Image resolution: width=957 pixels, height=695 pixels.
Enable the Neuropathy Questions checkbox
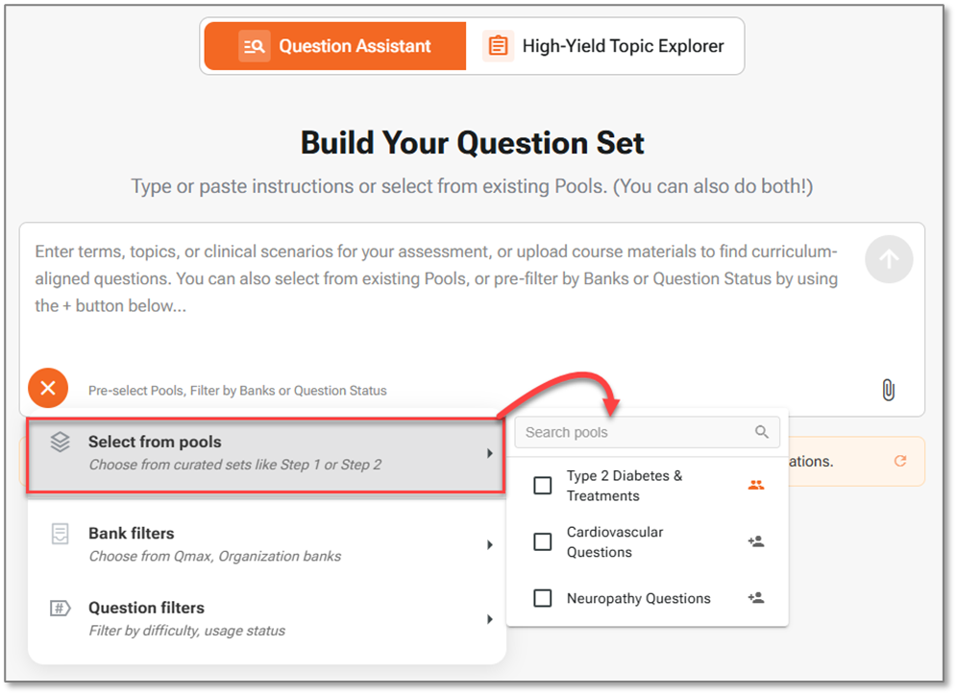[x=543, y=598]
